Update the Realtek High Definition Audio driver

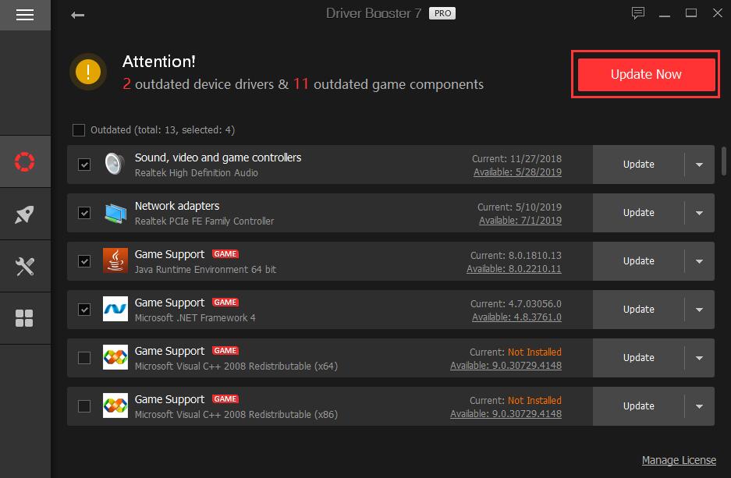coord(638,165)
